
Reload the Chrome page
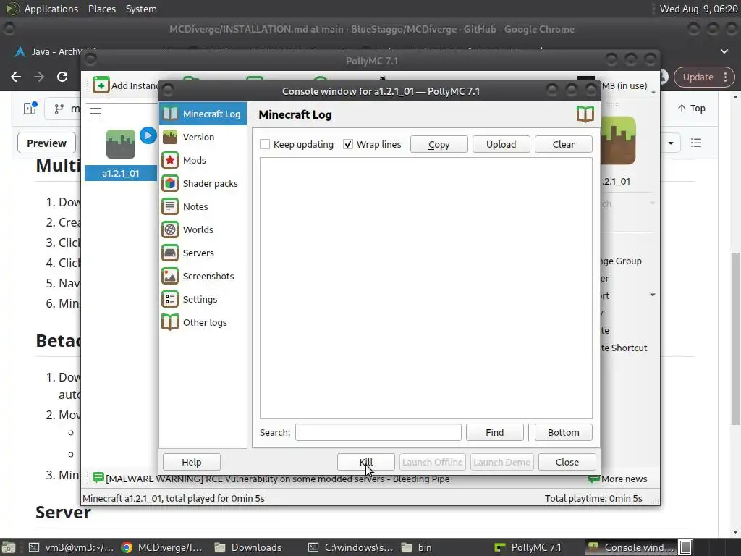(x=62, y=77)
